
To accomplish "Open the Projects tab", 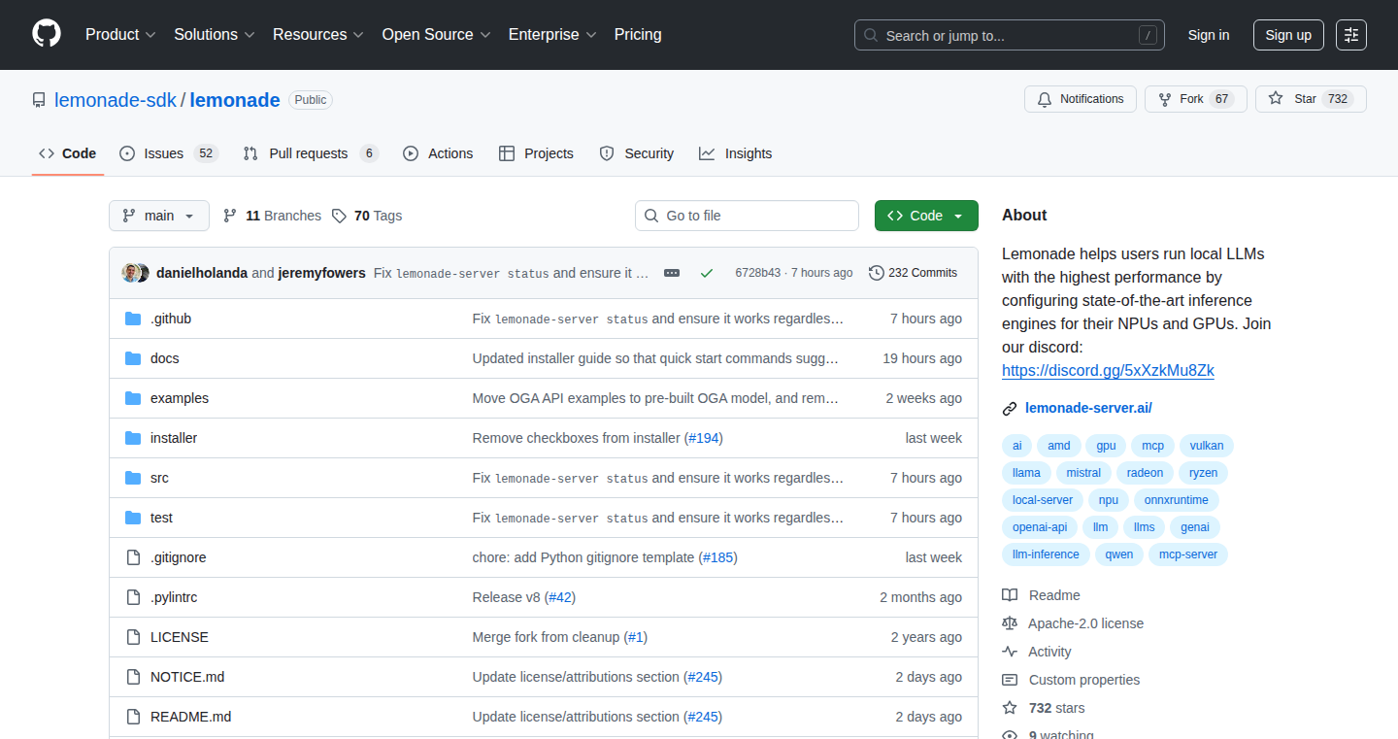I will point(536,153).
